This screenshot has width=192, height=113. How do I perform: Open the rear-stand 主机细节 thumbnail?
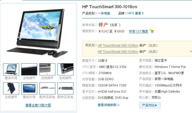pyautogui.click(x=11, y=88)
